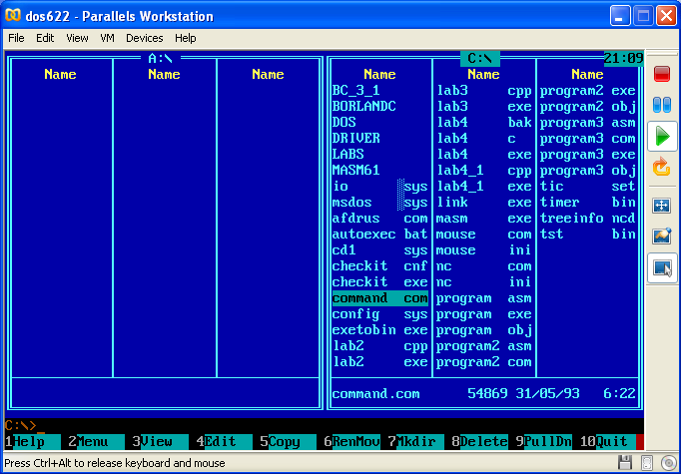This screenshot has width=681, height=474.
Task: Select the afdrus com file
Action: coord(380,219)
